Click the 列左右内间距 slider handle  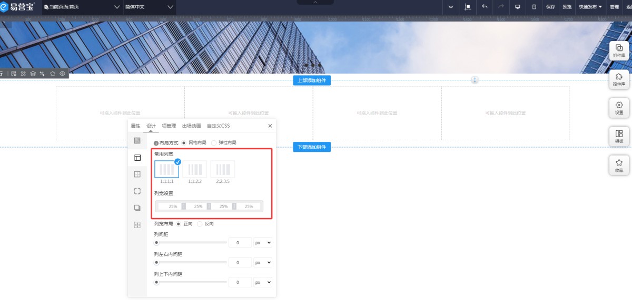(x=156, y=262)
